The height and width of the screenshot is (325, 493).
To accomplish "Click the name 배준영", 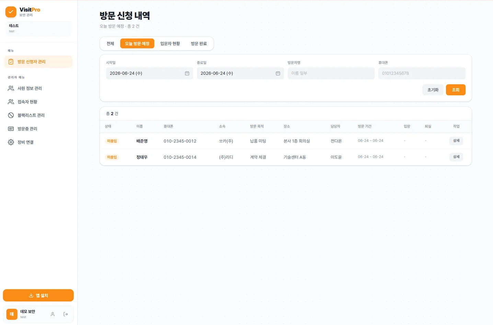I will [x=142, y=141].
